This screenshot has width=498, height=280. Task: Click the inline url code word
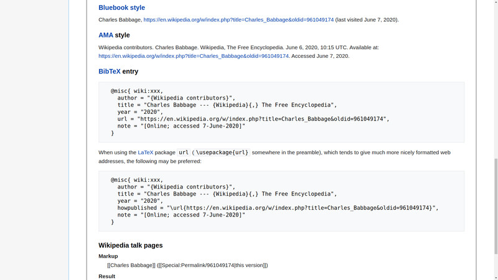pyautogui.click(x=184, y=152)
